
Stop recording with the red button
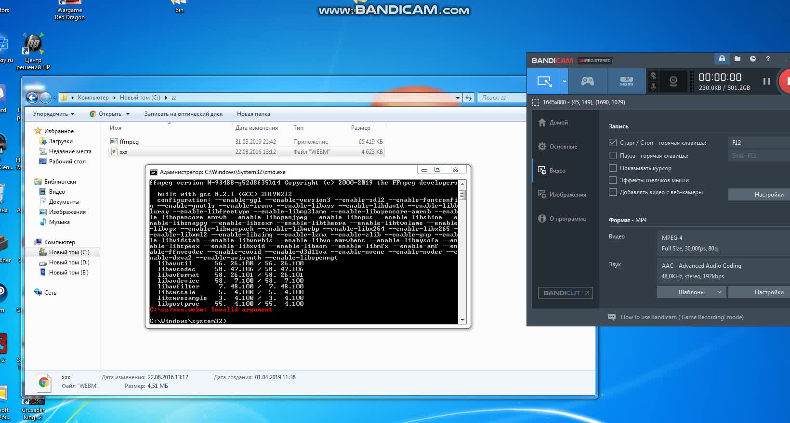[785, 81]
